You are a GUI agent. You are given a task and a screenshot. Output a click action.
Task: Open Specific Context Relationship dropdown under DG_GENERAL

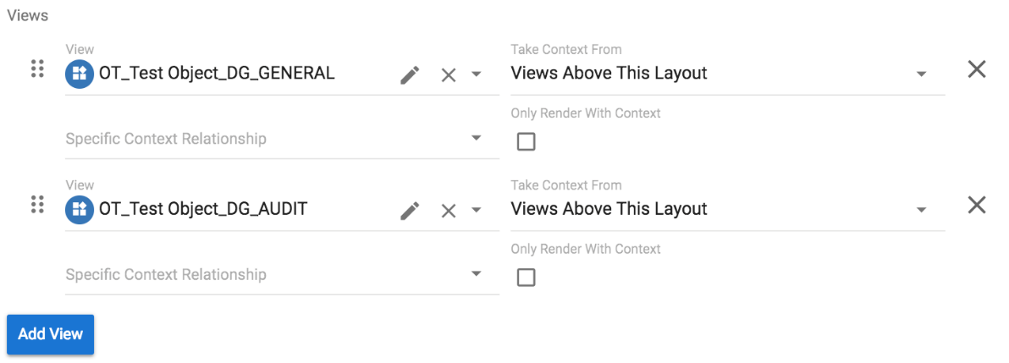coord(477,138)
